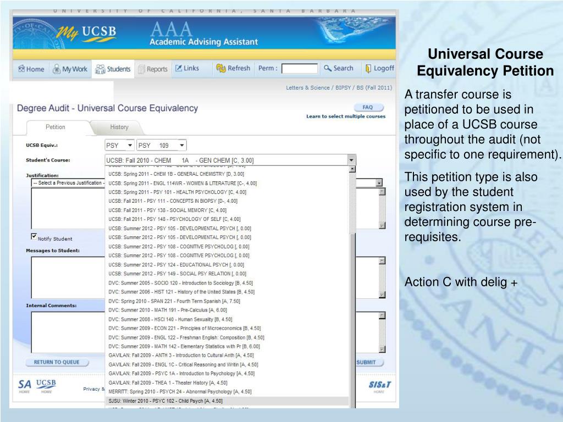Select GAVILAN ANTH 3 Cultural Anth course
The width and height of the screenshot is (563, 422).
pyautogui.click(x=227, y=356)
